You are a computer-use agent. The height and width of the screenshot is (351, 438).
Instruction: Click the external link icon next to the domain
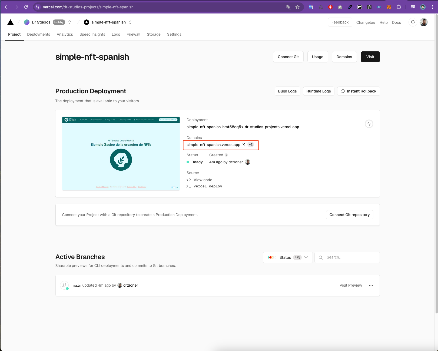tap(243, 145)
